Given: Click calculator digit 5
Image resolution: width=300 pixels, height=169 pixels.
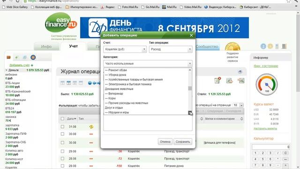Looking at the screenshot, I should pos(262,159).
